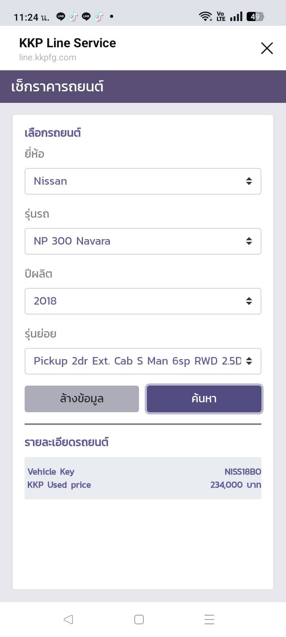286x637 pixels.
Task: Open the Nissan brand dropdown
Action: (x=143, y=181)
